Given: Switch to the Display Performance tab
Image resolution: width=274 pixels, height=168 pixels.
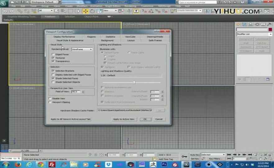Looking at the screenshot, I should point(64,37).
